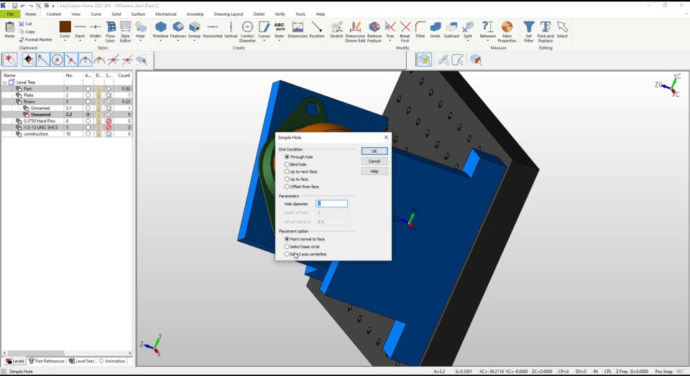
Task: Click the Hole diameter input field
Action: click(x=332, y=204)
